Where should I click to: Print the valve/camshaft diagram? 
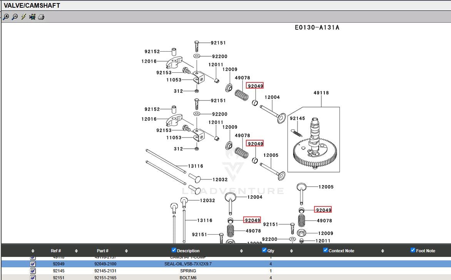pos(41,17)
